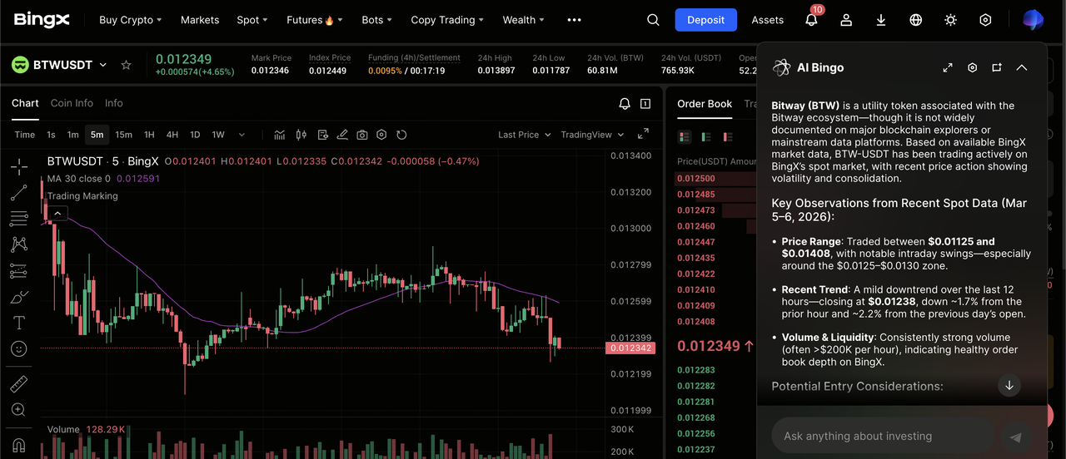
Task: Select the 15m timeframe
Action: pos(123,135)
